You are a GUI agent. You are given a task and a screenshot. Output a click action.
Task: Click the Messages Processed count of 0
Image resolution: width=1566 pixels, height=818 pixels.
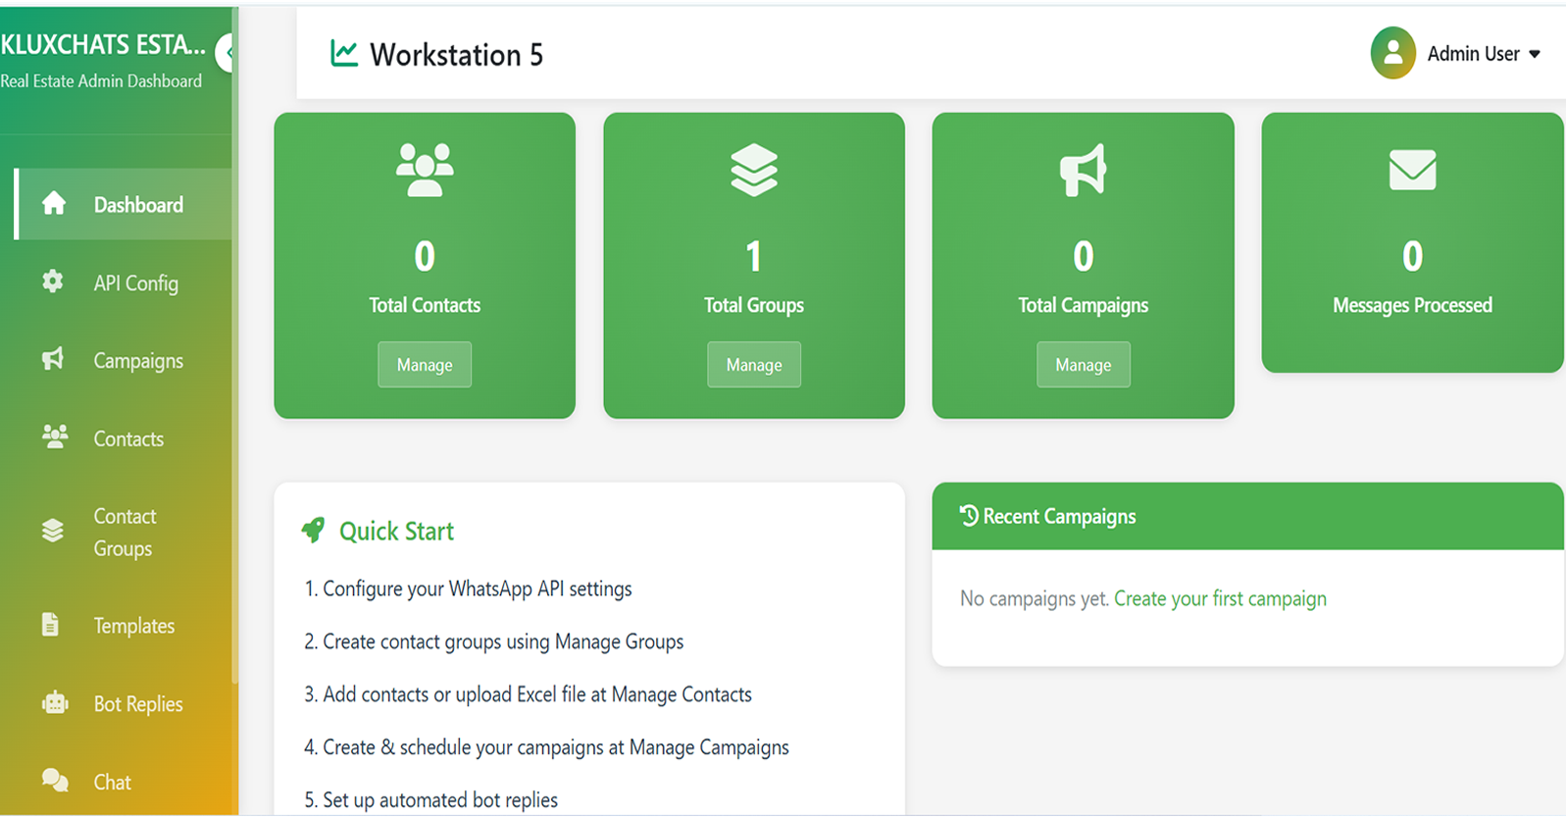1412,256
